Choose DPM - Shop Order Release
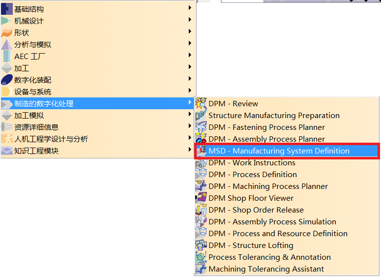Image resolution: width=381 pixels, height=277 pixels. [287, 210]
